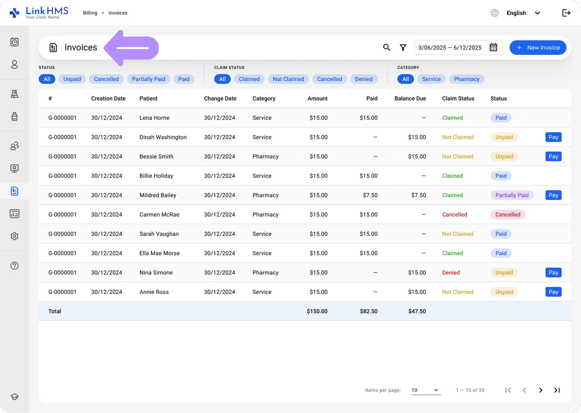
Task: Pay Dinah Washington's invoice
Action: click(553, 137)
